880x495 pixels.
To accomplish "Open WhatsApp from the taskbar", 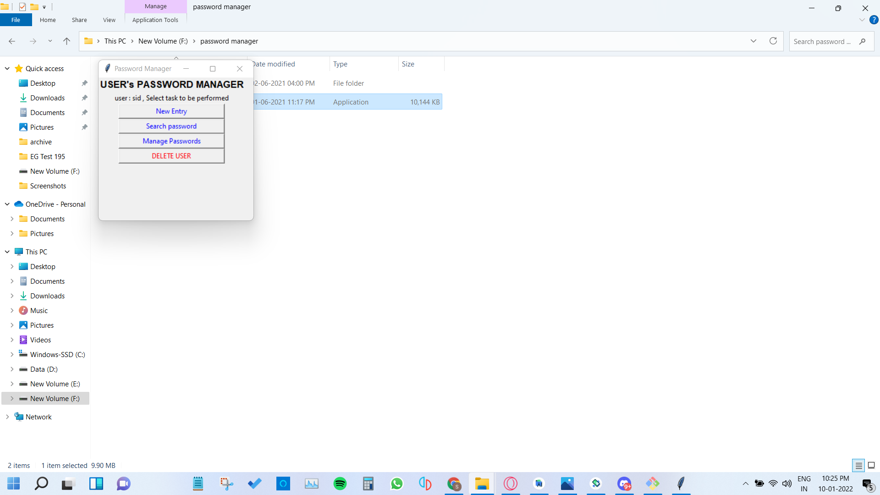I will tap(397, 484).
